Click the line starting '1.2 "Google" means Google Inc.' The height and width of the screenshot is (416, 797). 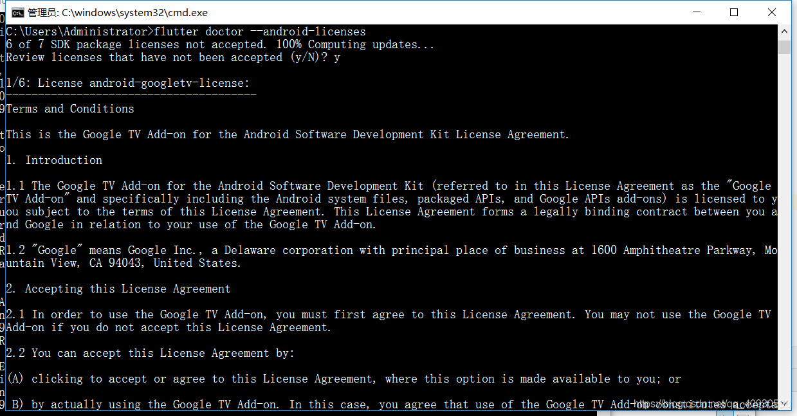392,250
